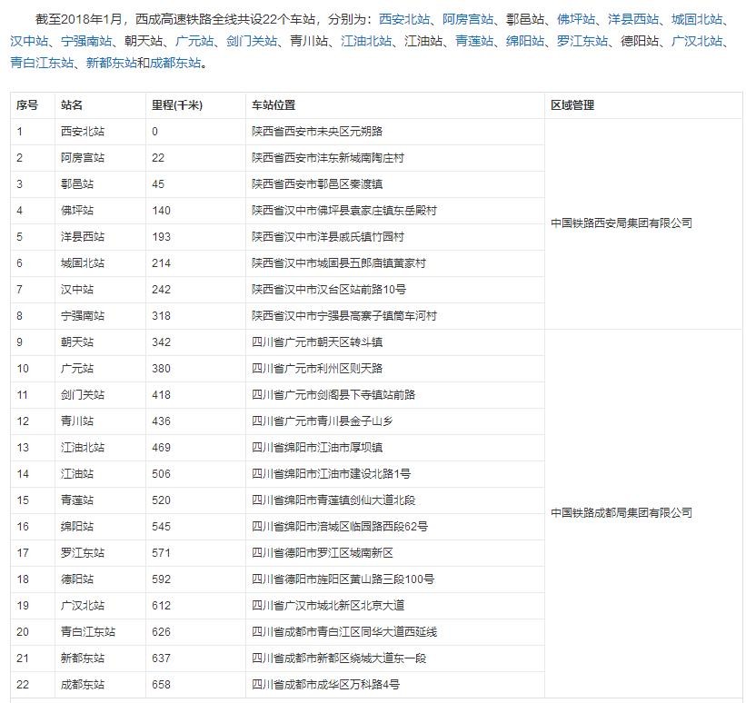Viewport: 746px width, 703px height.
Task: Select the 车站位置 column header
Action: pyautogui.click(x=274, y=105)
